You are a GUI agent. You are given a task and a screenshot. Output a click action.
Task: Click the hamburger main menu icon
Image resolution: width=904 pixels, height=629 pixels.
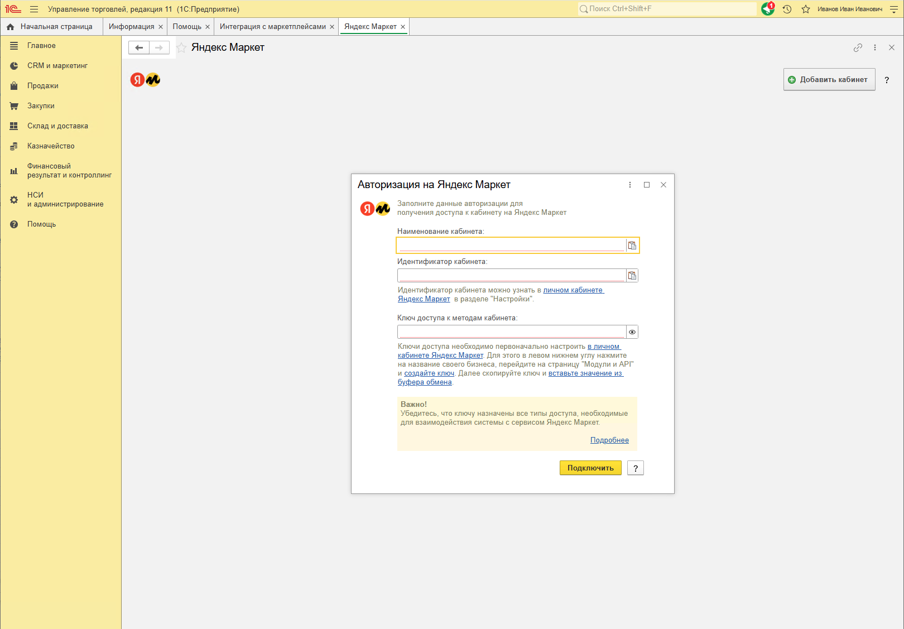click(x=34, y=9)
